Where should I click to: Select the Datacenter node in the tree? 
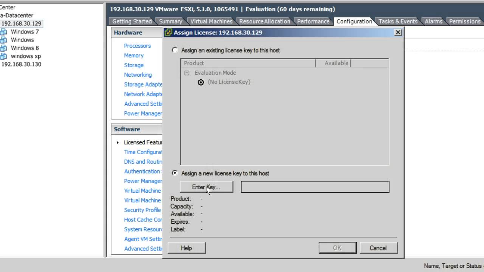coord(17,15)
